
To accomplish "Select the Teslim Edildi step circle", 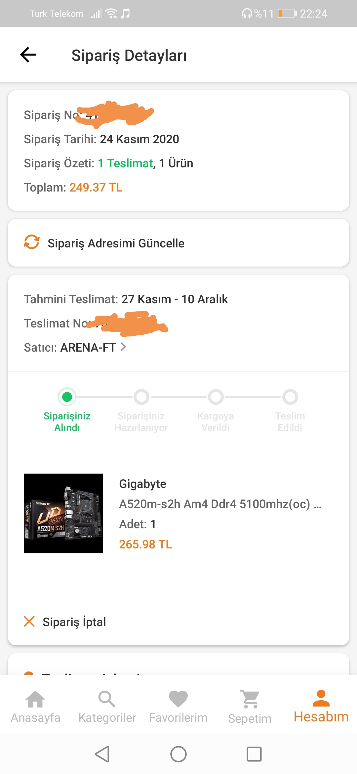I will click(290, 397).
